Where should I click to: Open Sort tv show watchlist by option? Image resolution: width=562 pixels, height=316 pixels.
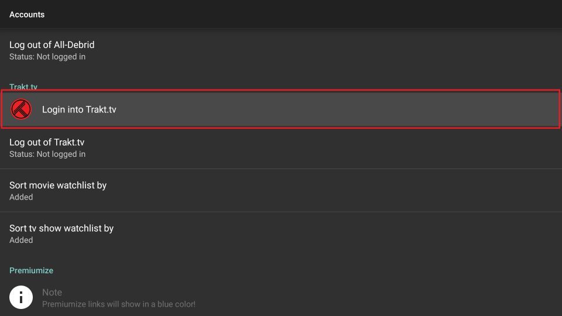(280, 233)
